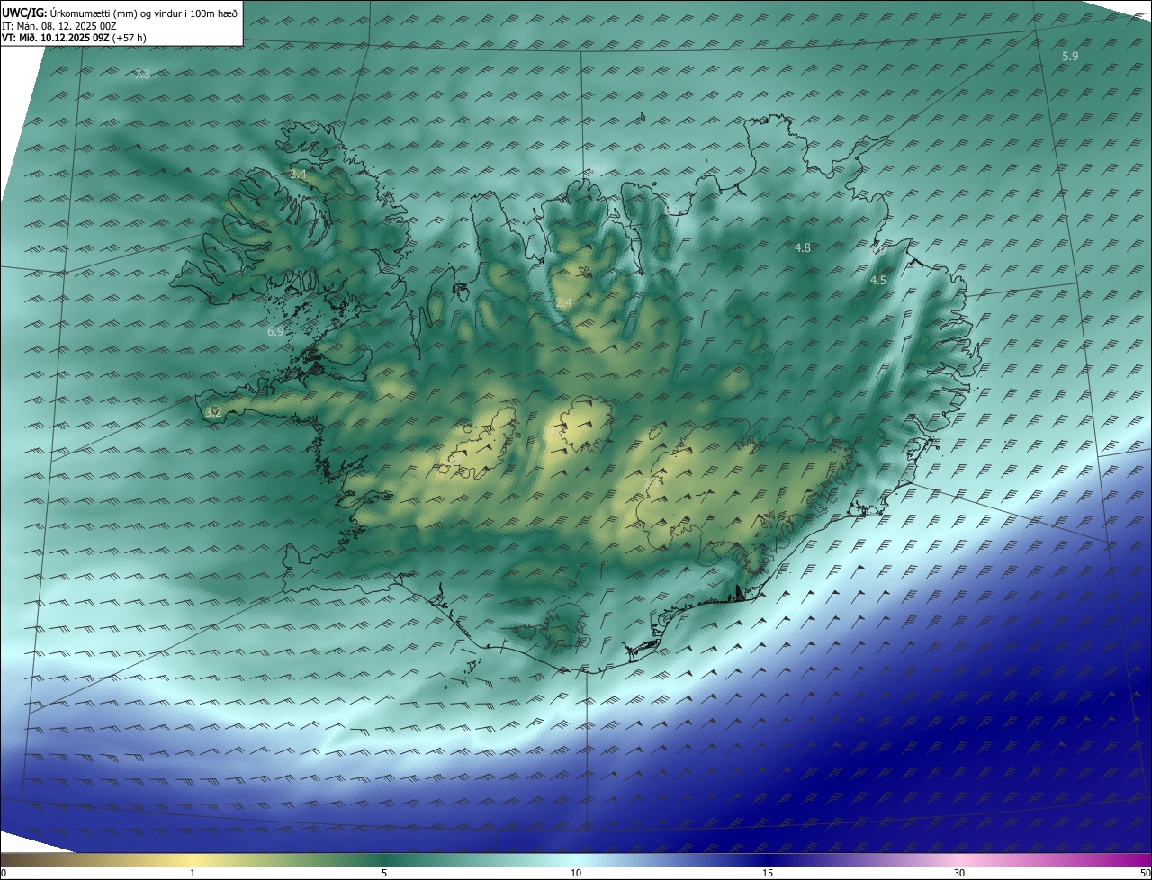This screenshot has width=1152, height=880.
Task: Click the '10' tick on the color scale
Action: click(576, 873)
